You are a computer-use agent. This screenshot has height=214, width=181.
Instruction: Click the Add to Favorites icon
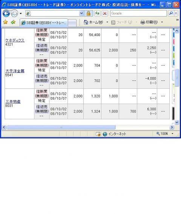coord(13,22)
